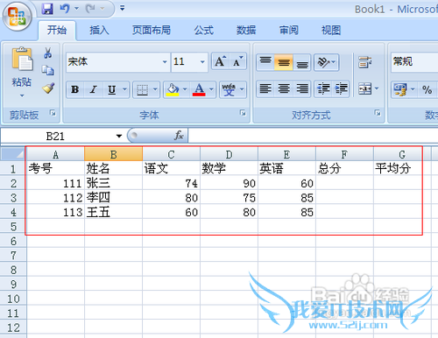
Task: Apply accounting number format
Action: click(x=400, y=89)
